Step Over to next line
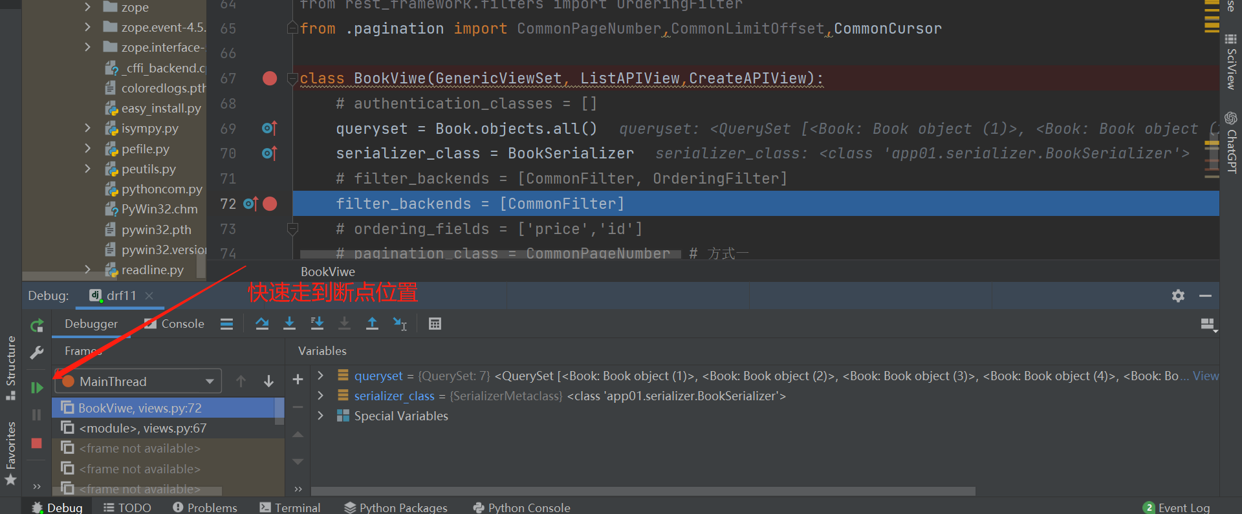Screen dimensions: 1242x514 [262, 324]
